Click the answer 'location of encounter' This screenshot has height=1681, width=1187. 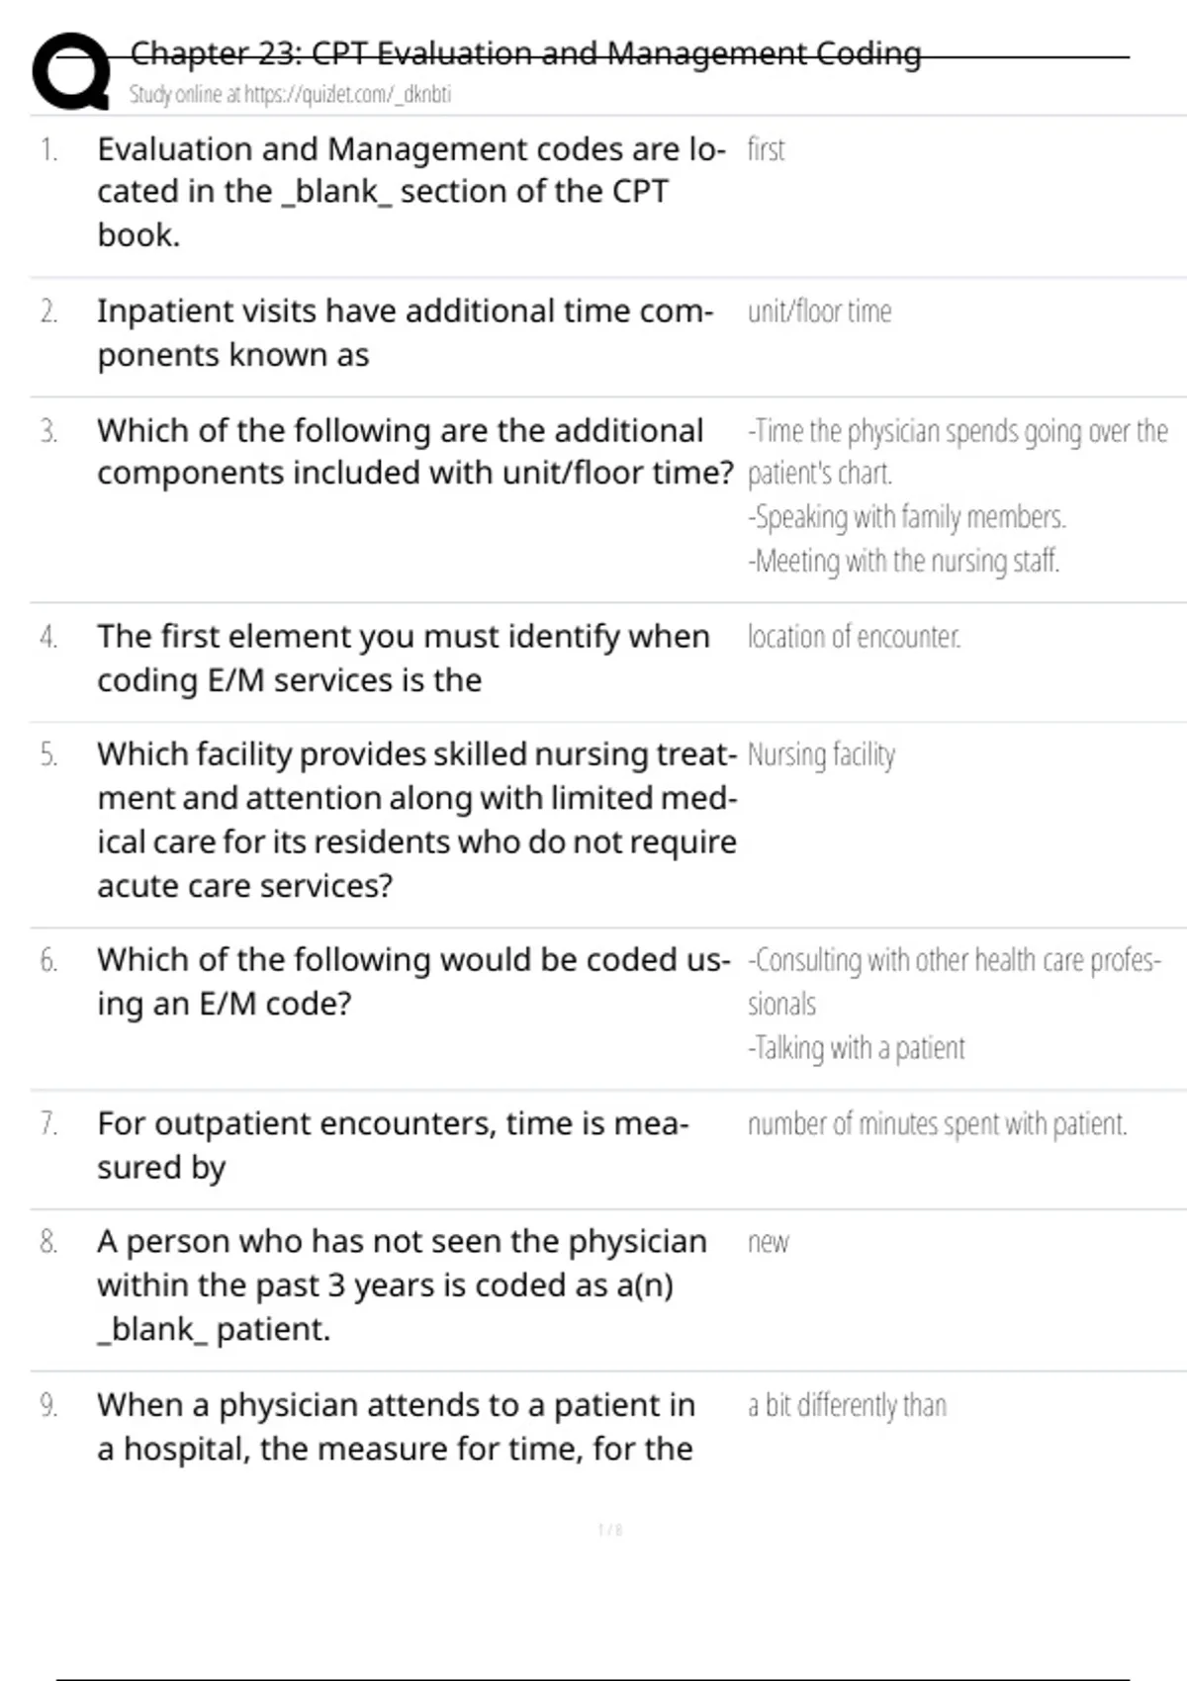click(x=854, y=637)
